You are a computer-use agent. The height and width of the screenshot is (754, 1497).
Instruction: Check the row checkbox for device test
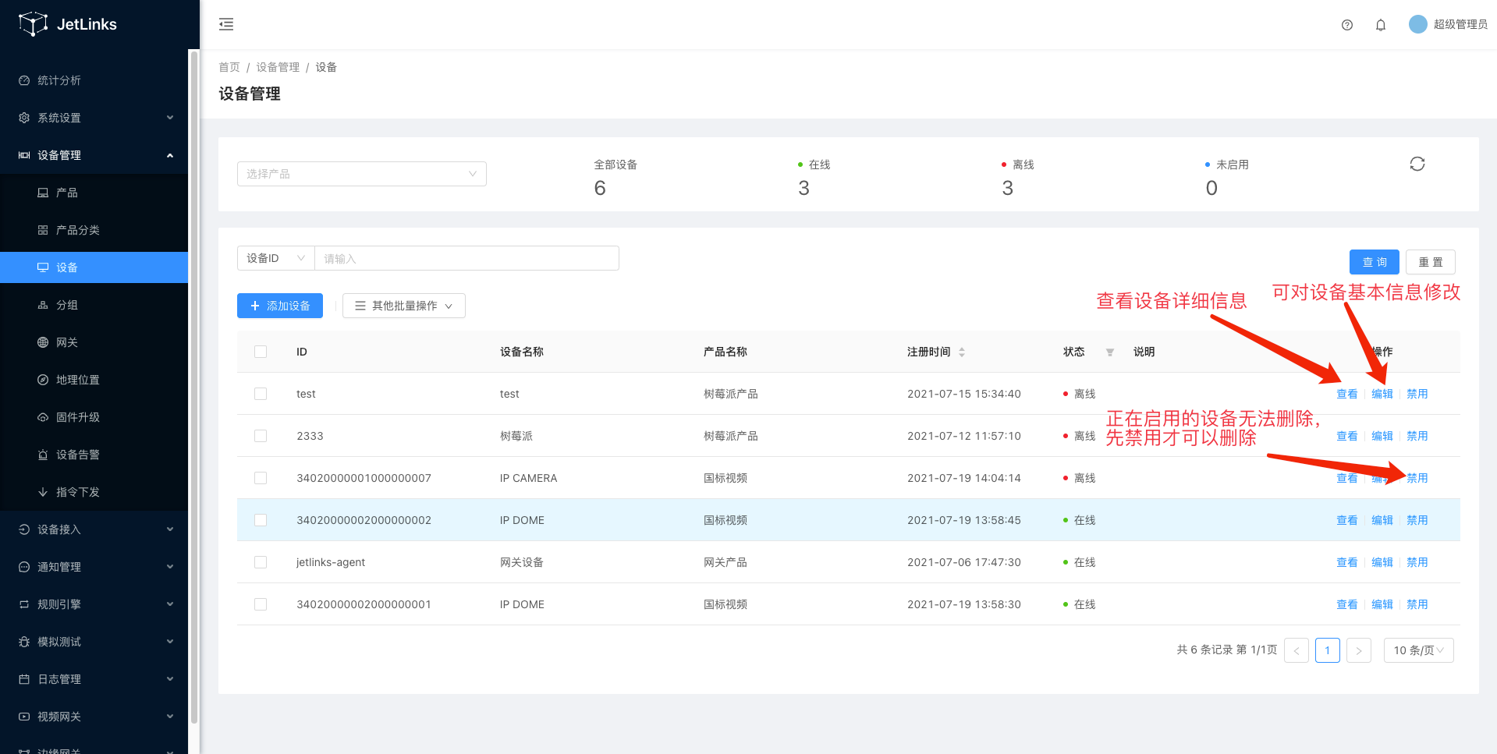pos(261,394)
